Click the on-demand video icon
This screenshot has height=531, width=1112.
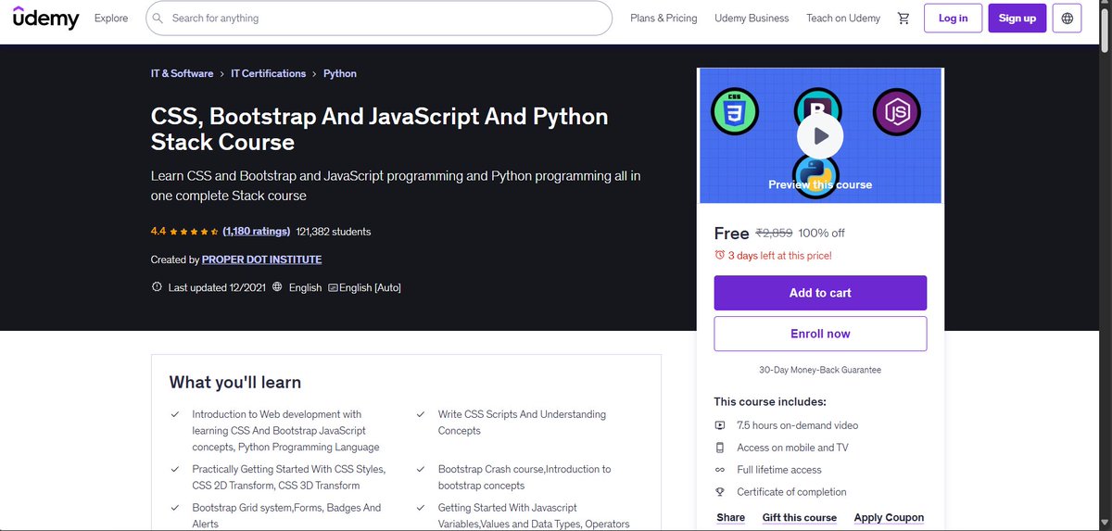tap(720, 425)
